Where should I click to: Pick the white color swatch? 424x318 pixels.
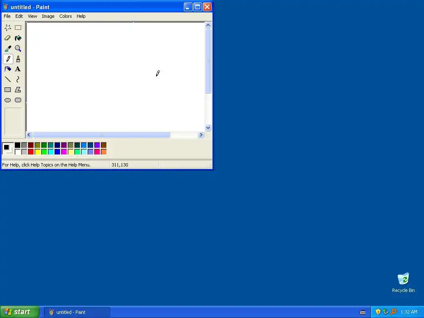(17, 152)
